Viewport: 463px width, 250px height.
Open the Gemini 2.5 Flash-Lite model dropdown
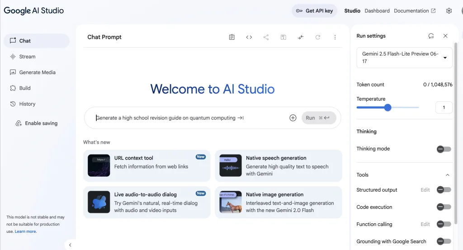(404, 57)
